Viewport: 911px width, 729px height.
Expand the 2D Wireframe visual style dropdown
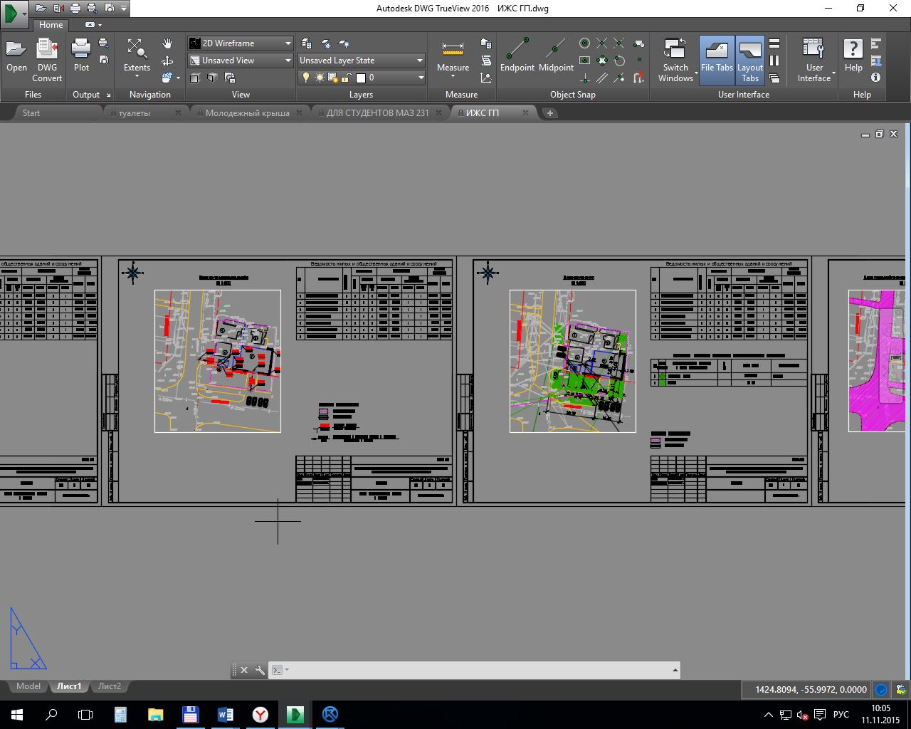click(x=288, y=43)
